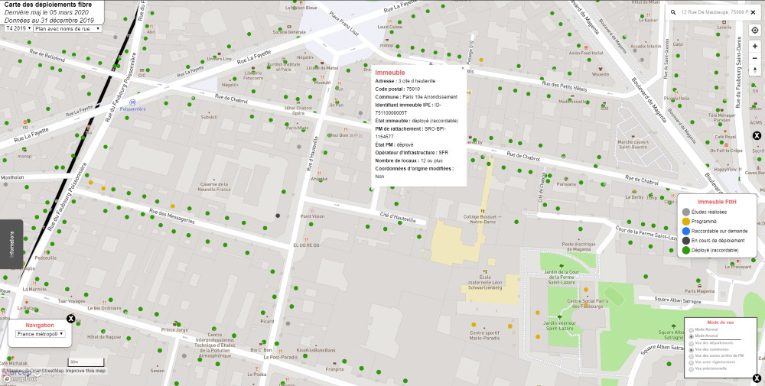The image size is (765, 386).
Task: Open the T4 2019 quarter dropdown
Action: coord(17,28)
